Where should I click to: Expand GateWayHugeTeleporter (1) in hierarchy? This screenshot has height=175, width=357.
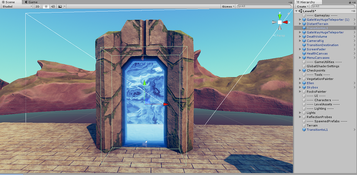(x=300, y=20)
